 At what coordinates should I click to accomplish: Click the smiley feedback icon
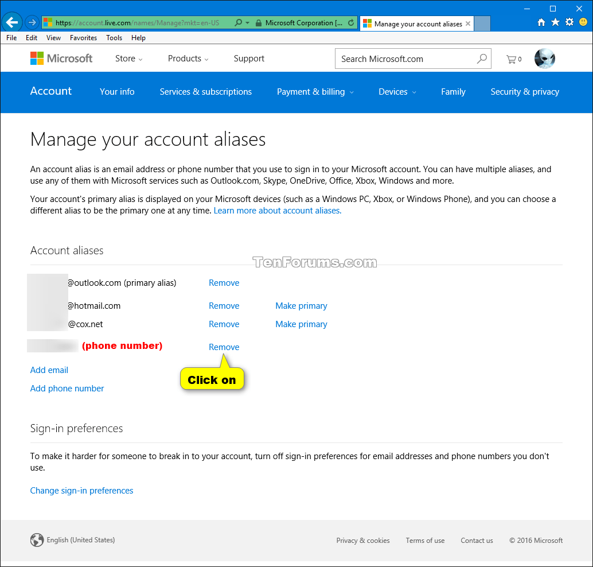pyautogui.click(x=583, y=23)
